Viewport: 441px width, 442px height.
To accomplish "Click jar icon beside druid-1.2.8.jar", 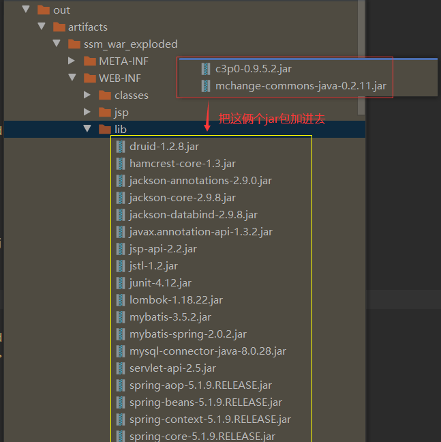I will [x=121, y=147].
